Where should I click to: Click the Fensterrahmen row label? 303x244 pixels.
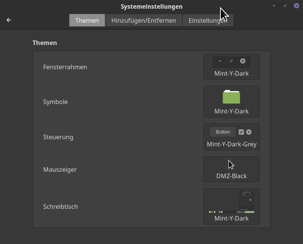[65, 67]
